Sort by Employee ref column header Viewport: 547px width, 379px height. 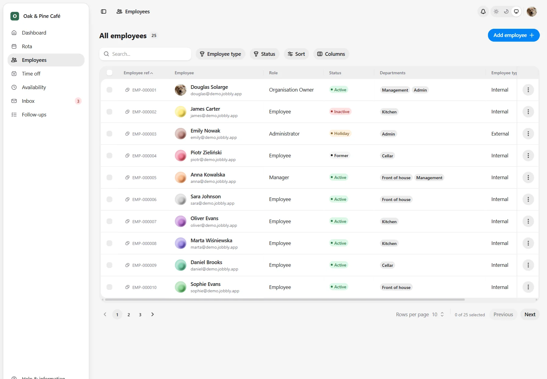click(x=138, y=73)
